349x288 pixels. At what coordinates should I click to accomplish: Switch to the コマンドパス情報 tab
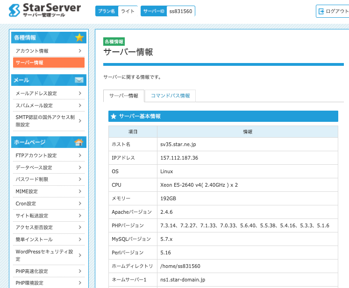pos(170,96)
